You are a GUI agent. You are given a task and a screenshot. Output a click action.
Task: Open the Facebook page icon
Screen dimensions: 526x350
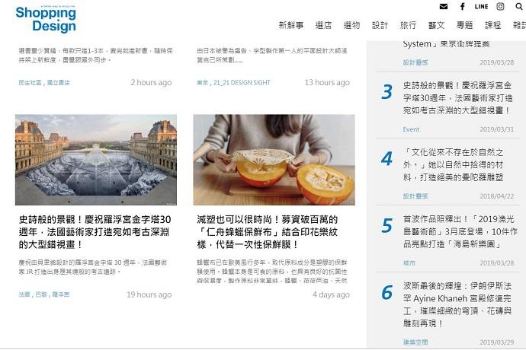point(462,6)
